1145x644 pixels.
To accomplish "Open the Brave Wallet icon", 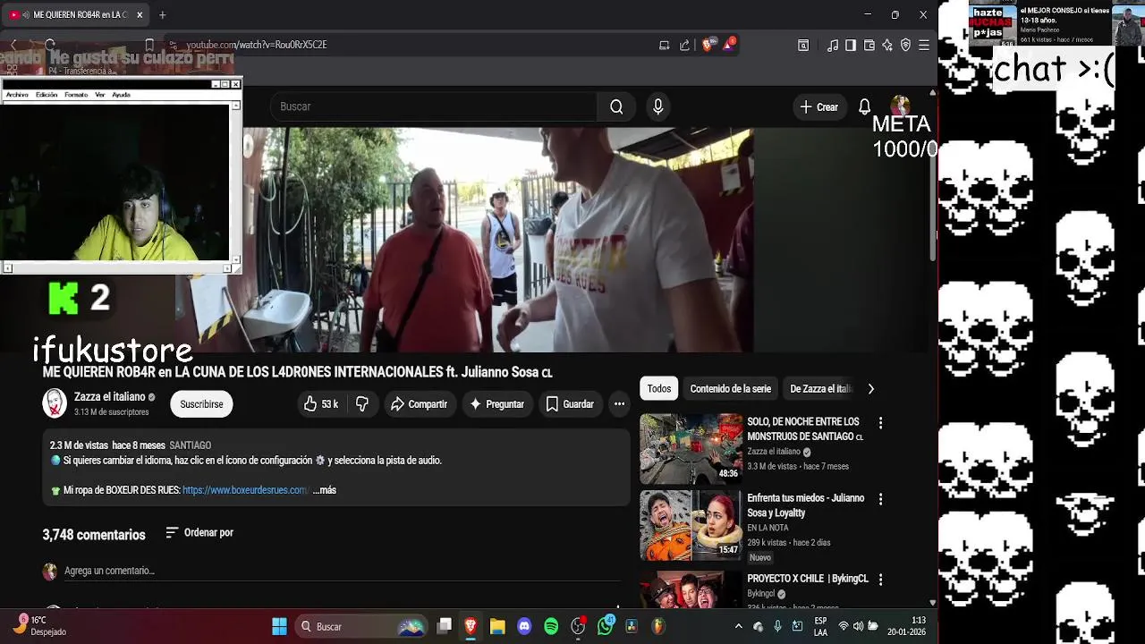I will click(x=869, y=45).
